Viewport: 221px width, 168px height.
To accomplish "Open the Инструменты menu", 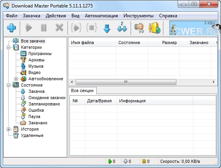I will (x=139, y=16).
